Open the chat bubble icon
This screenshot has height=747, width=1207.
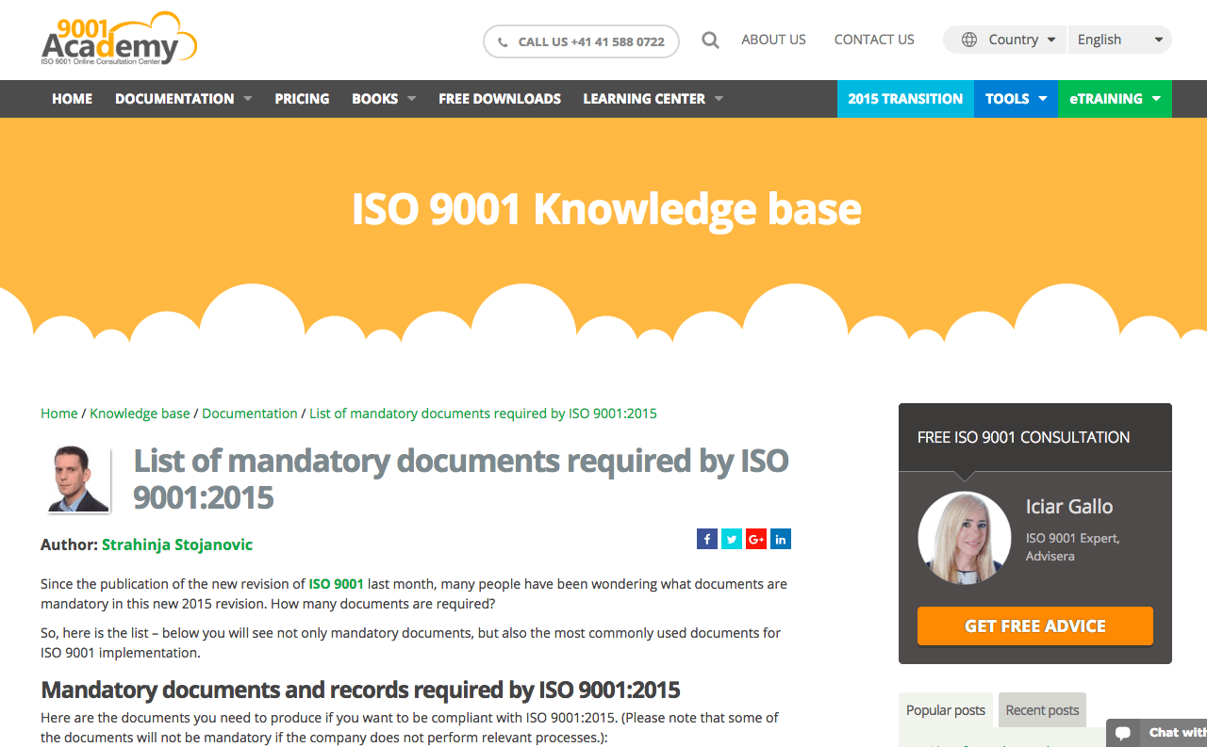[x=1123, y=733]
